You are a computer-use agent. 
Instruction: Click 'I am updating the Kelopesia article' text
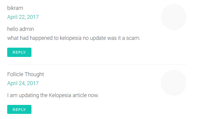pos(47,95)
